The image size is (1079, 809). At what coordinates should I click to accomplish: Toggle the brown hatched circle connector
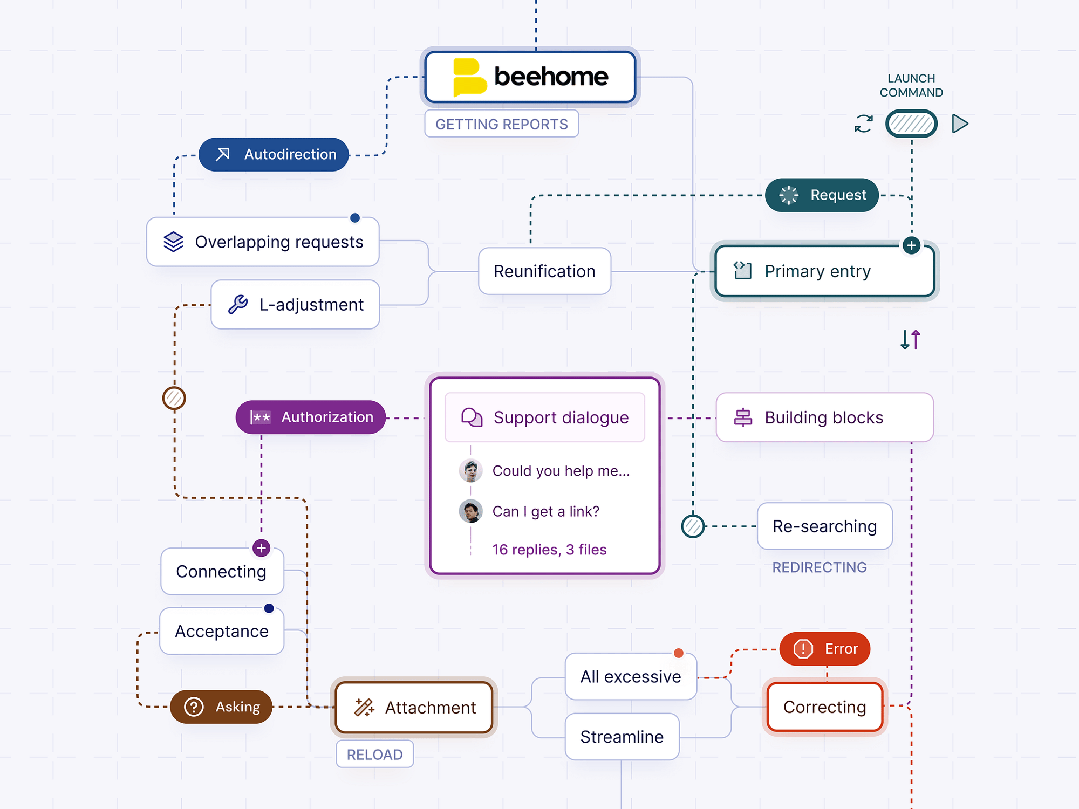(174, 399)
